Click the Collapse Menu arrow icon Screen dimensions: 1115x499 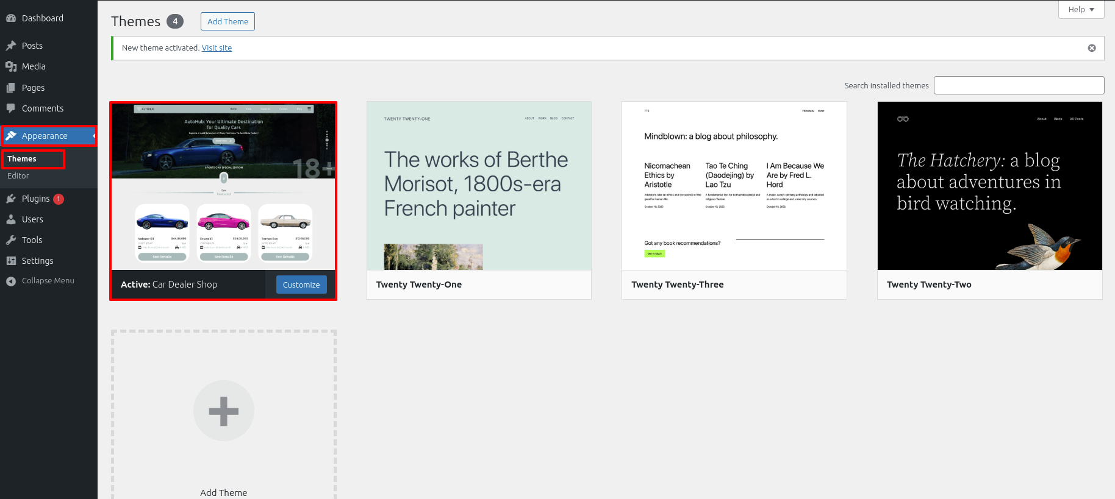[x=11, y=281]
